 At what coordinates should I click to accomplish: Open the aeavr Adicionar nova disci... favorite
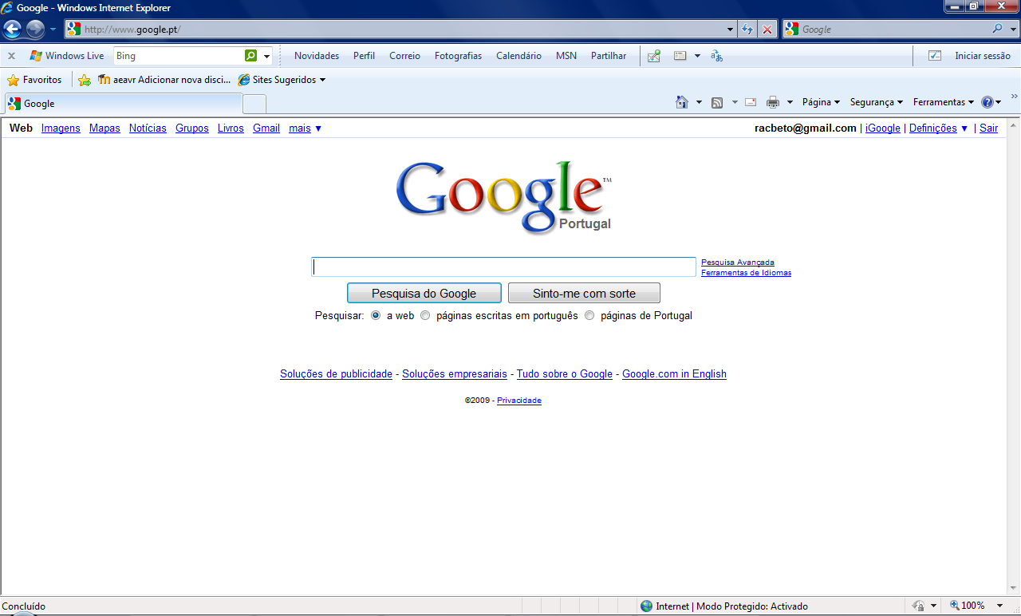(x=164, y=80)
